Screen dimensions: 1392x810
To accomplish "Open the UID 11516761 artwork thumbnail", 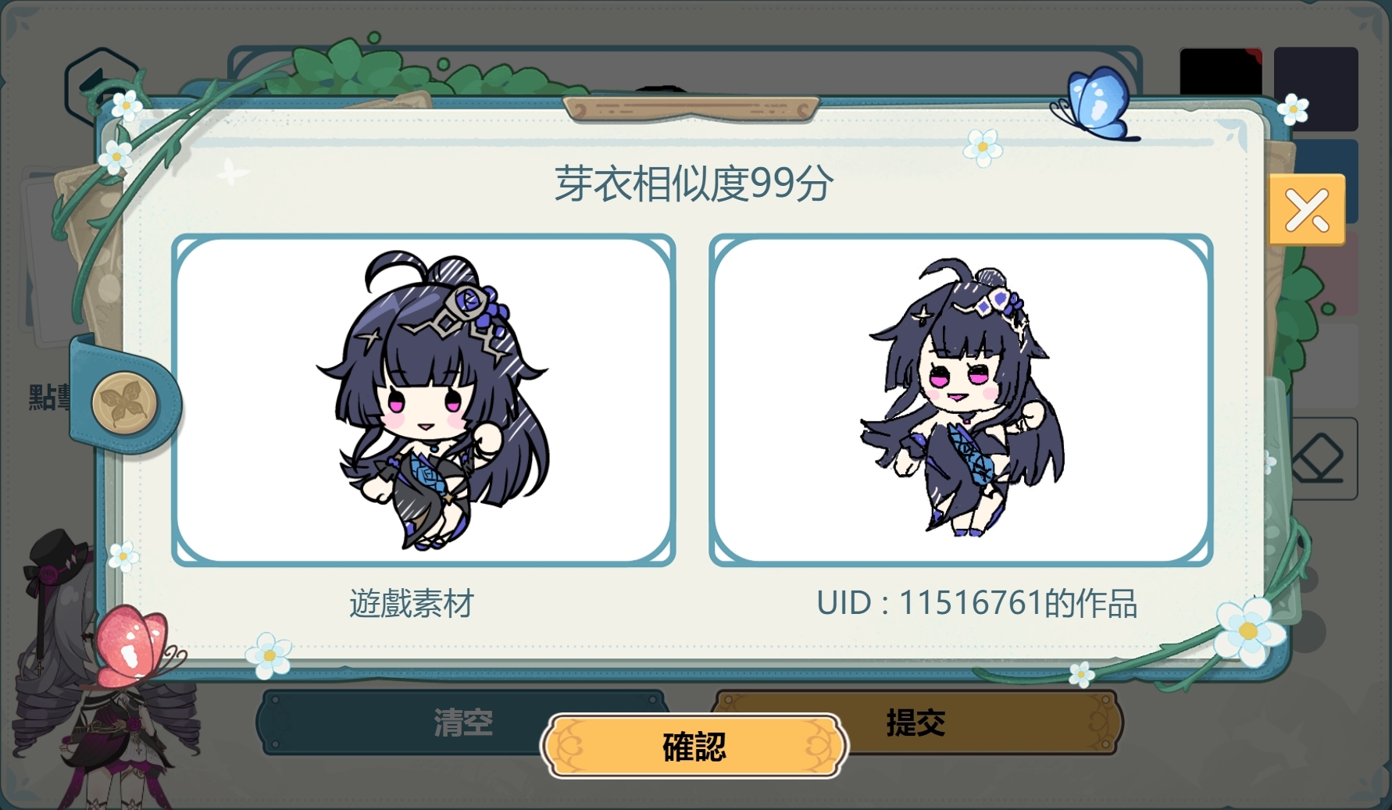I will pyautogui.click(x=961, y=400).
